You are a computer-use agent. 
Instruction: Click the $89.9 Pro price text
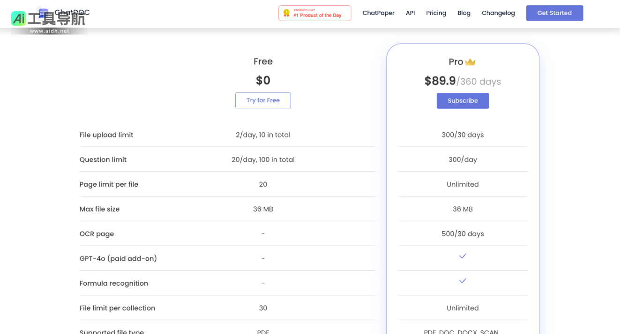(440, 81)
